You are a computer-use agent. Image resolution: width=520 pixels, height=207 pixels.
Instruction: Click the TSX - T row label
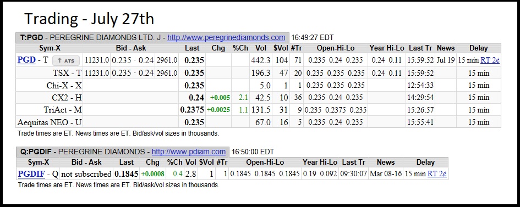(67, 73)
